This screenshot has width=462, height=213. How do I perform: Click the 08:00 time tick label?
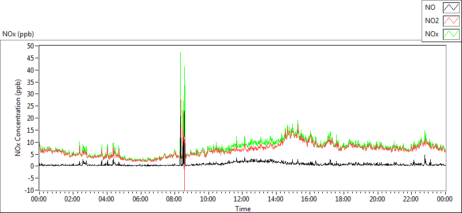(x=174, y=199)
